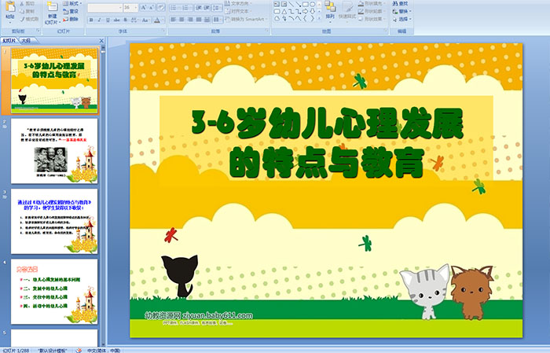This screenshot has height=353, width=550.
Task: Toggle Strikethrough (abc) formatting
Action: [117, 20]
